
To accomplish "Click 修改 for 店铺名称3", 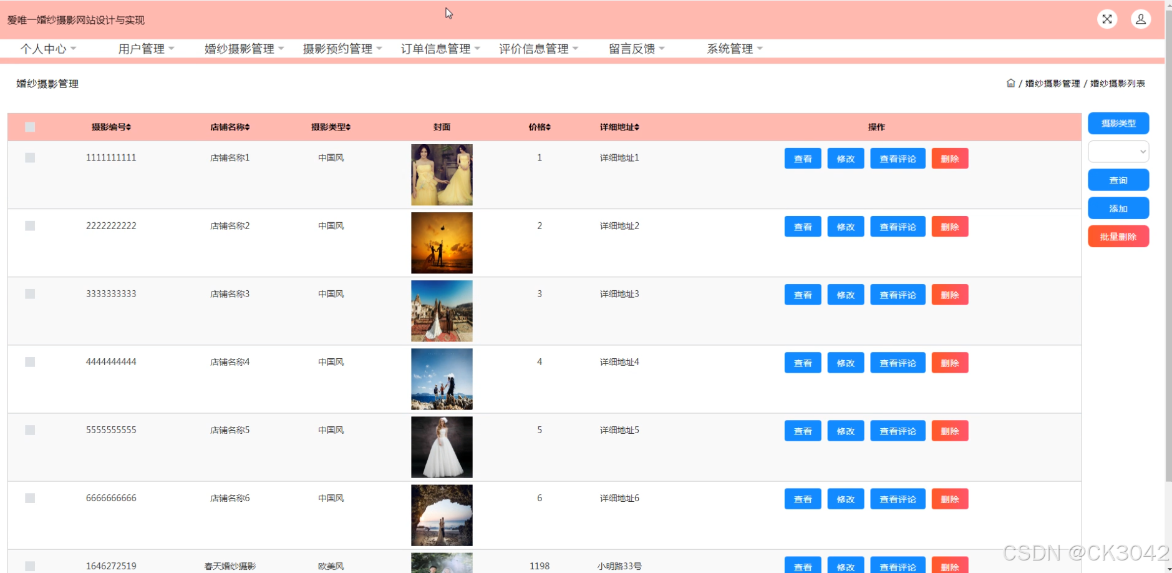I will 846,295.
